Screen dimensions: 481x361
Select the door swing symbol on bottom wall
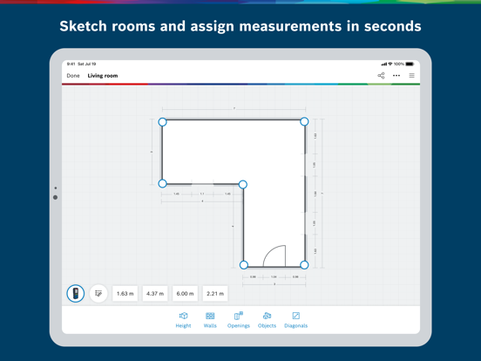click(x=274, y=255)
